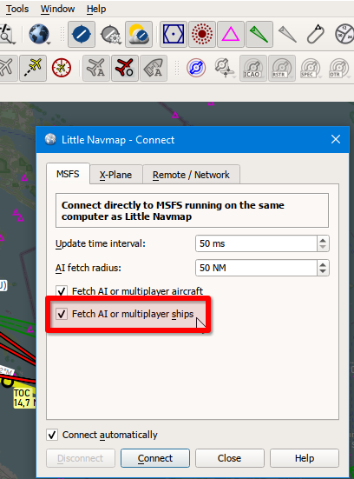
Task: Toggle NDB stations red dotted circle icon
Action: [x=202, y=34]
